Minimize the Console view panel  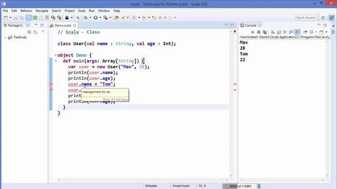pos(319,25)
